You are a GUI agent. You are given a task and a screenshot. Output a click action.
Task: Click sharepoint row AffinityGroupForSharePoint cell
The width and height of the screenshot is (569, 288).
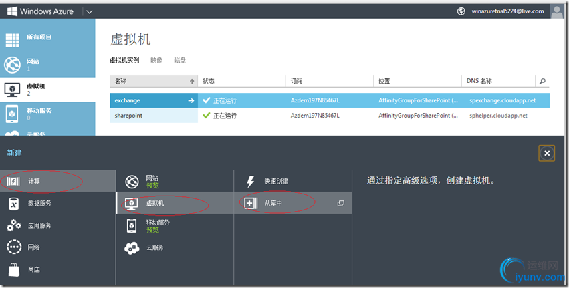tap(418, 116)
